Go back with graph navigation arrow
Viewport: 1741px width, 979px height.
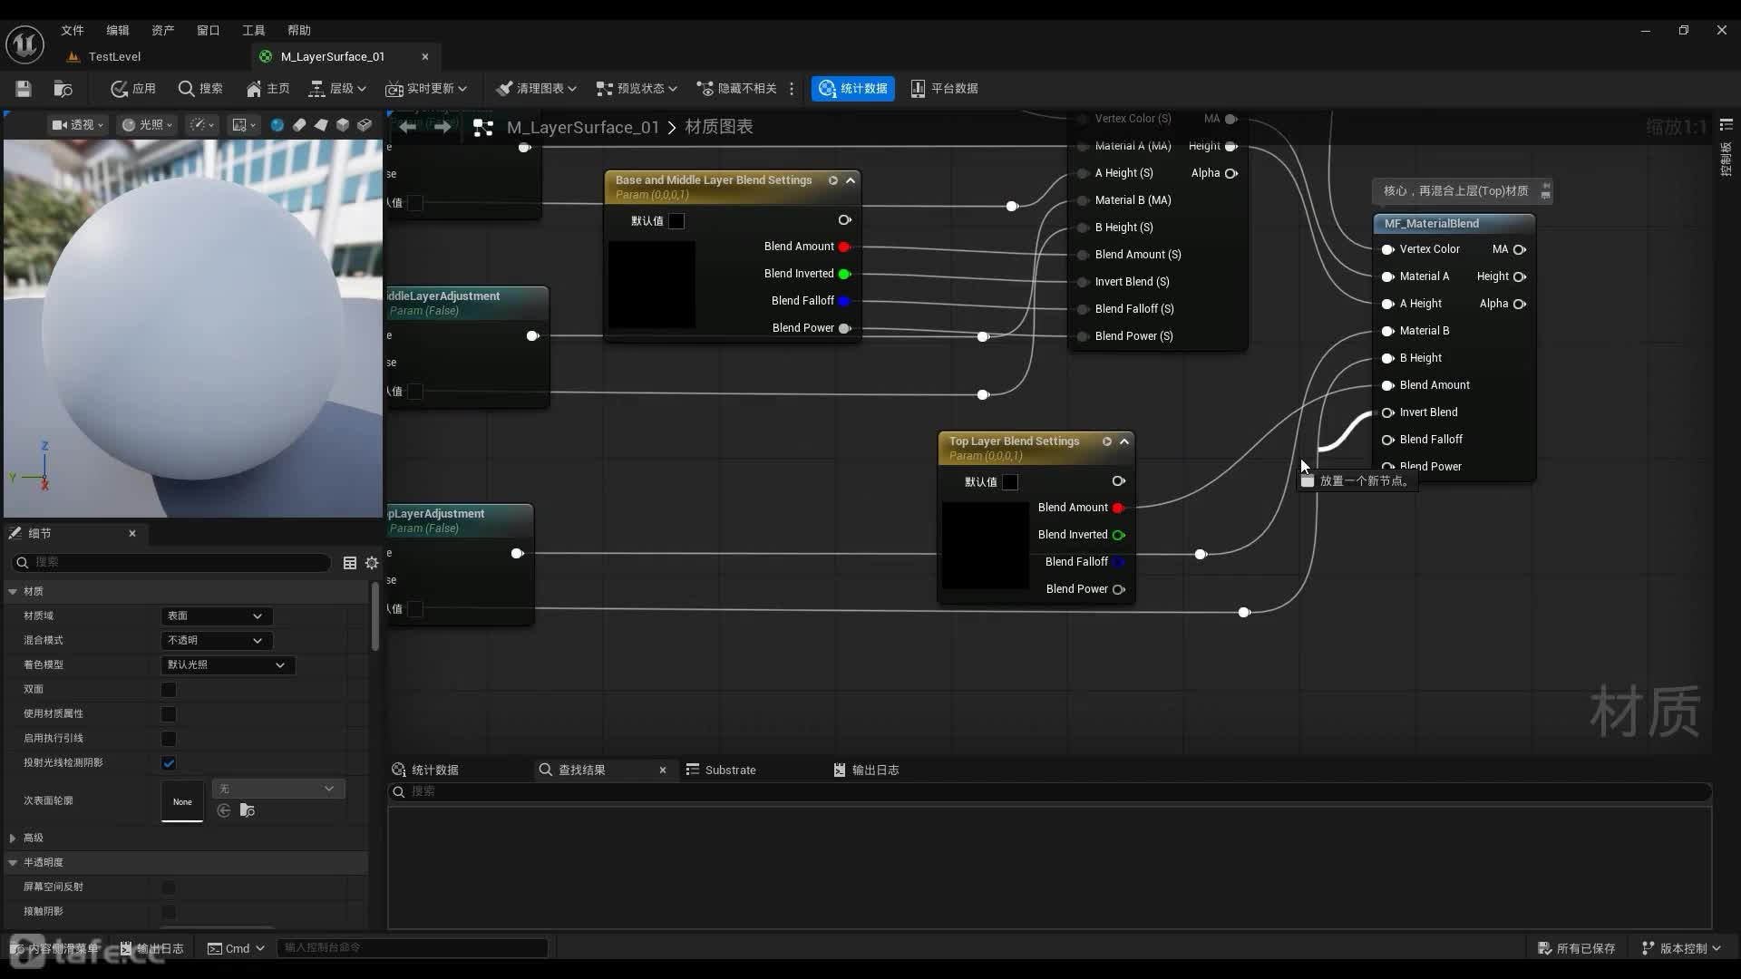point(408,127)
